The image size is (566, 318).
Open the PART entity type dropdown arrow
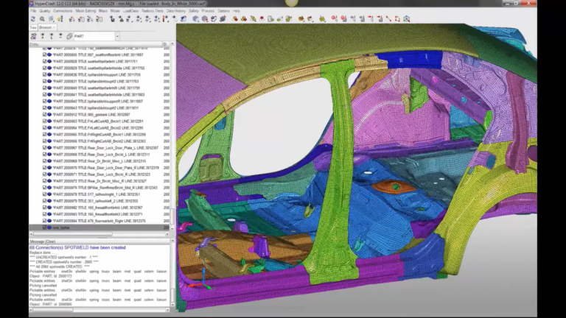coord(117,36)
